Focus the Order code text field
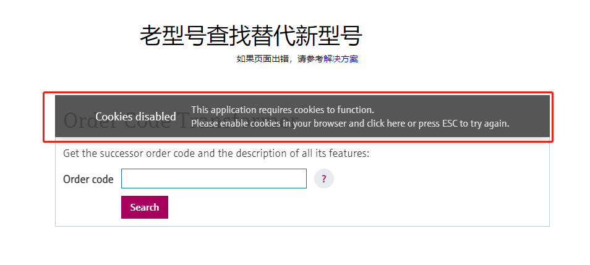Screen dimensions: 590x265 214,179
